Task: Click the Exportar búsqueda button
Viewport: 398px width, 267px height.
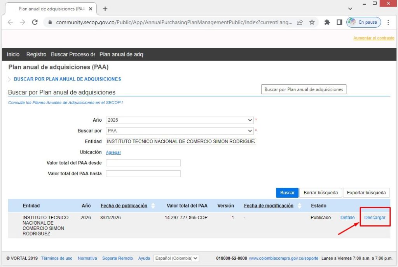Action: coord(366,193)
